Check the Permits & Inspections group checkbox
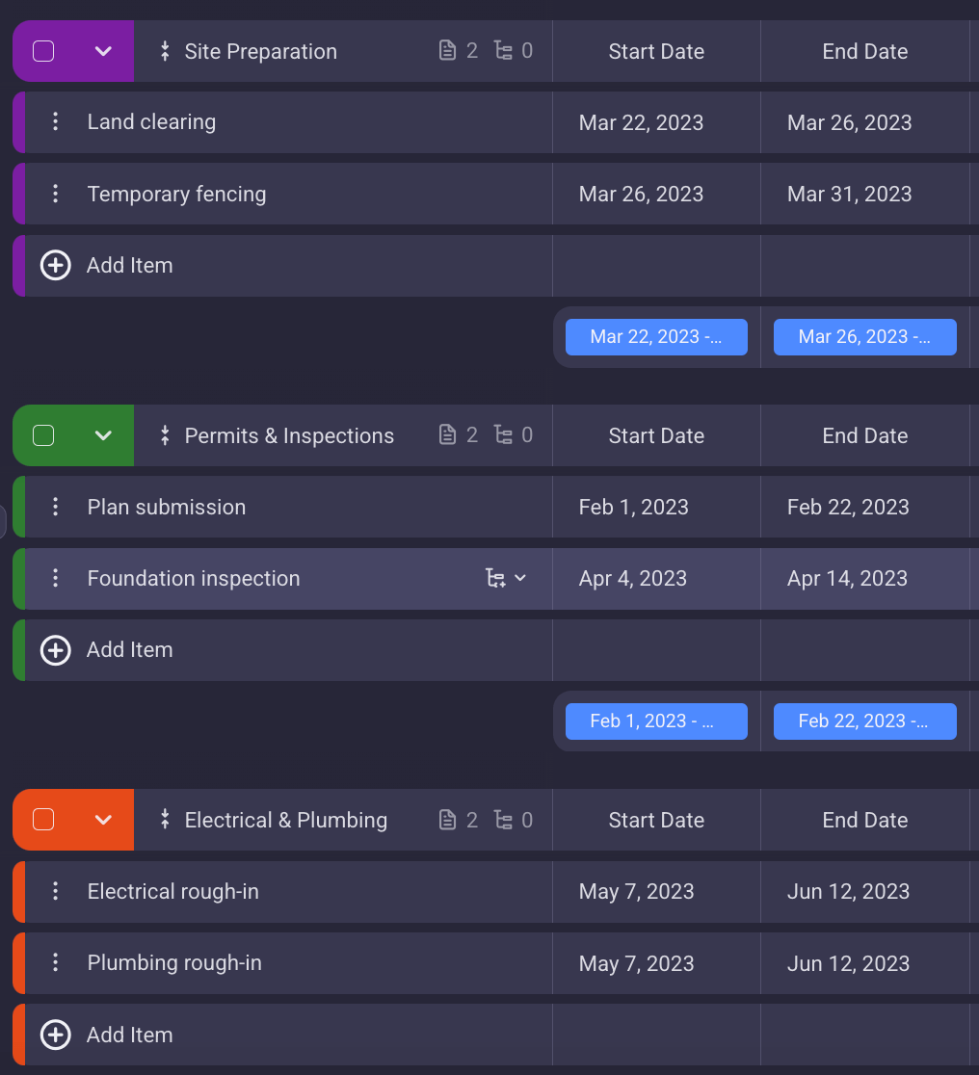Image resolution: width=979 pixels, height=1075 pixels. (x=42, y=434)
